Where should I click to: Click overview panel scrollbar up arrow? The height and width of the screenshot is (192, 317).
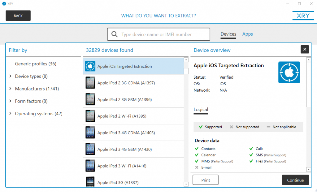[309, 60]
